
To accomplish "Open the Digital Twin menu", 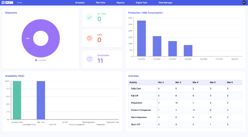I will pyautogui.click(x=141, y=2).
